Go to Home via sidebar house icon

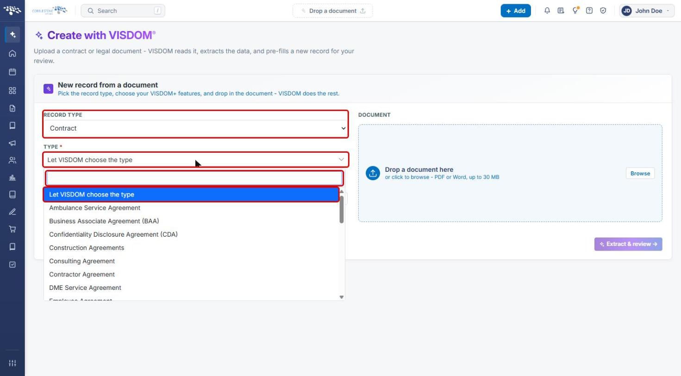pyautogui.click(x=12, y=53)
